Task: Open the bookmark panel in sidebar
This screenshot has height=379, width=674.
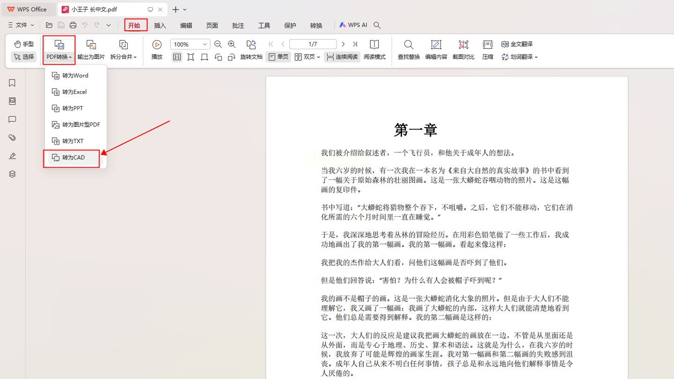Action: pos(12,83)
